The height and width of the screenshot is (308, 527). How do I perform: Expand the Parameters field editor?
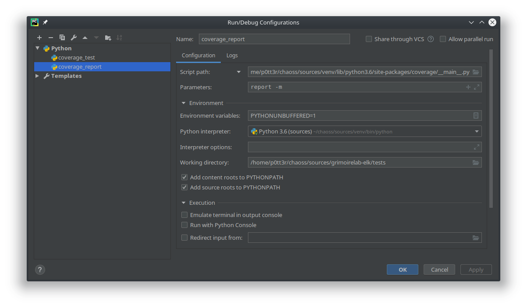point(477,87)
